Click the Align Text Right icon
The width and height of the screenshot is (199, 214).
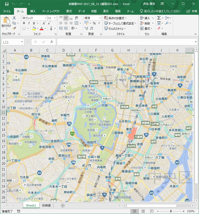(71, 23)
